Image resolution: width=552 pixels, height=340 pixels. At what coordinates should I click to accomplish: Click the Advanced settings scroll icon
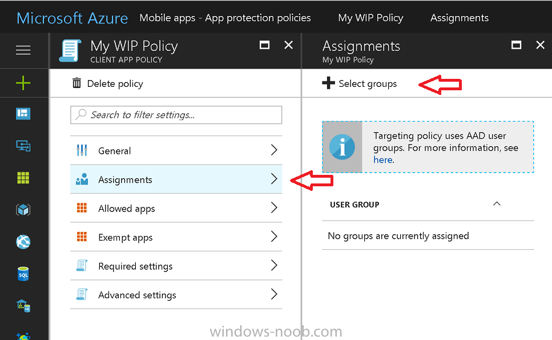coord(82,294)
